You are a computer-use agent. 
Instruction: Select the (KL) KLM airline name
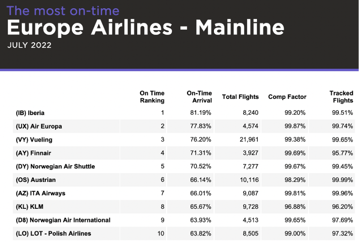point(29,207)
